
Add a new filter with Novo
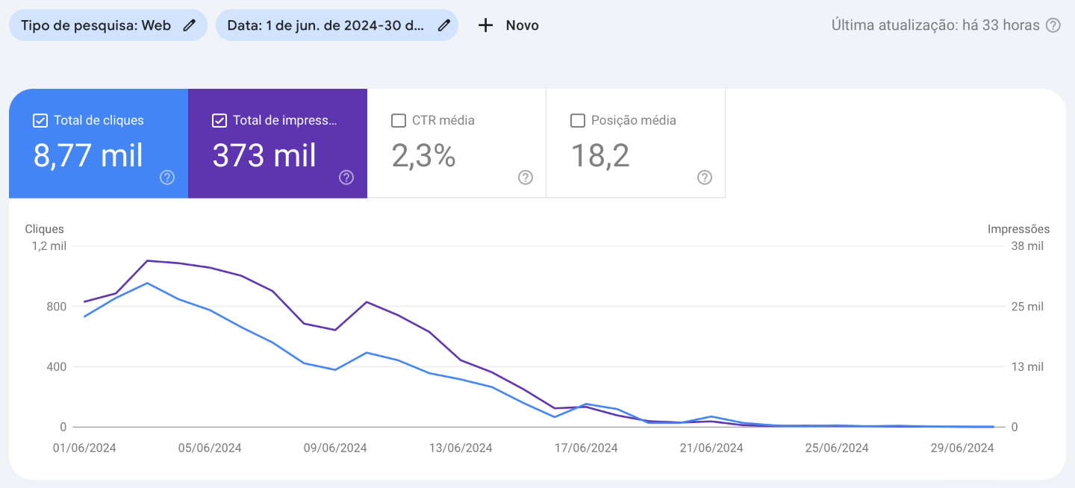(x=508, y=25)
